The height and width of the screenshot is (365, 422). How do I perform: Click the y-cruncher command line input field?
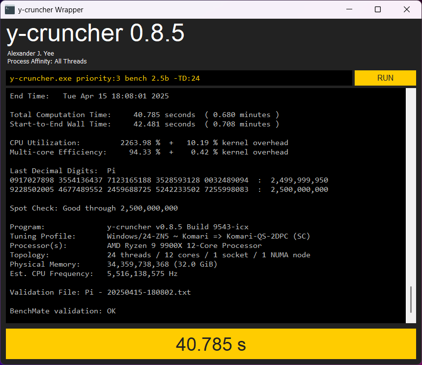[179, 78]
